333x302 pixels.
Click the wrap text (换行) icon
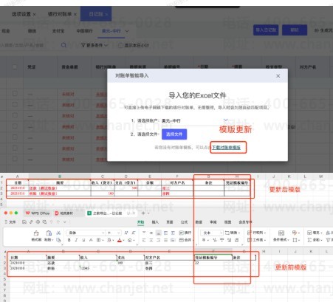click(185, 233)
